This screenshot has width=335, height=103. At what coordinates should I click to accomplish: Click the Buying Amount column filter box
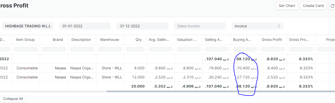coord(245,49)
